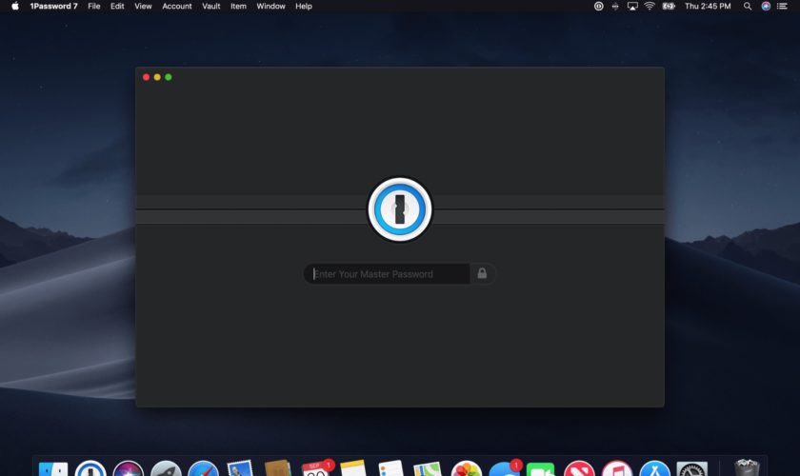Viewport: 800px width, 476px height.
Task: Open the Vault menu
Action: click(210, 6)
